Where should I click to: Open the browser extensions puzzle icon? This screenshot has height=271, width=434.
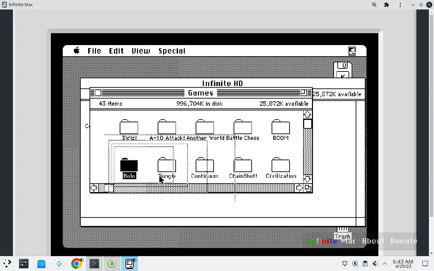(387, 5)
